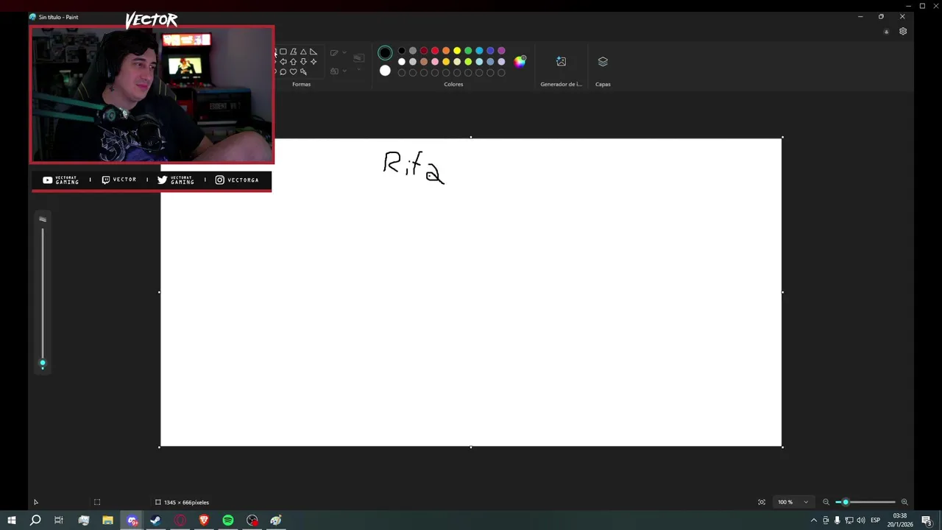Open the shape fill options
Image resolution: width=942 pixels, height=530 pixels.
coord(339,71)
